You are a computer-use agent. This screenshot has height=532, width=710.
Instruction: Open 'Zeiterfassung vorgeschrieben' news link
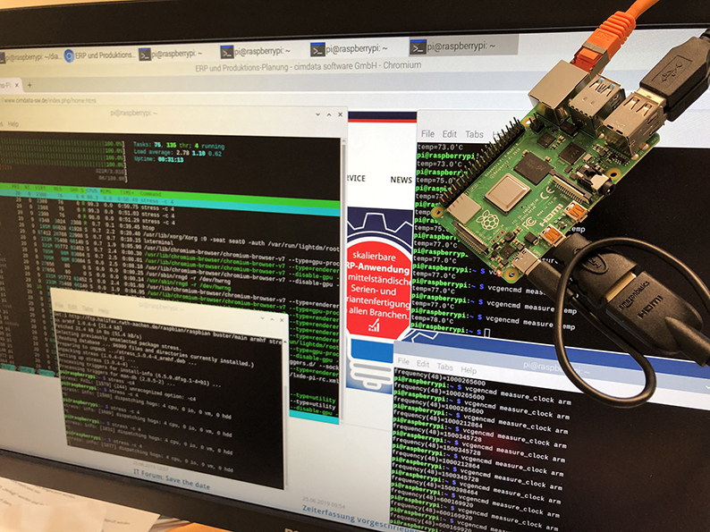pyautogui.click(x=359, y=519)
